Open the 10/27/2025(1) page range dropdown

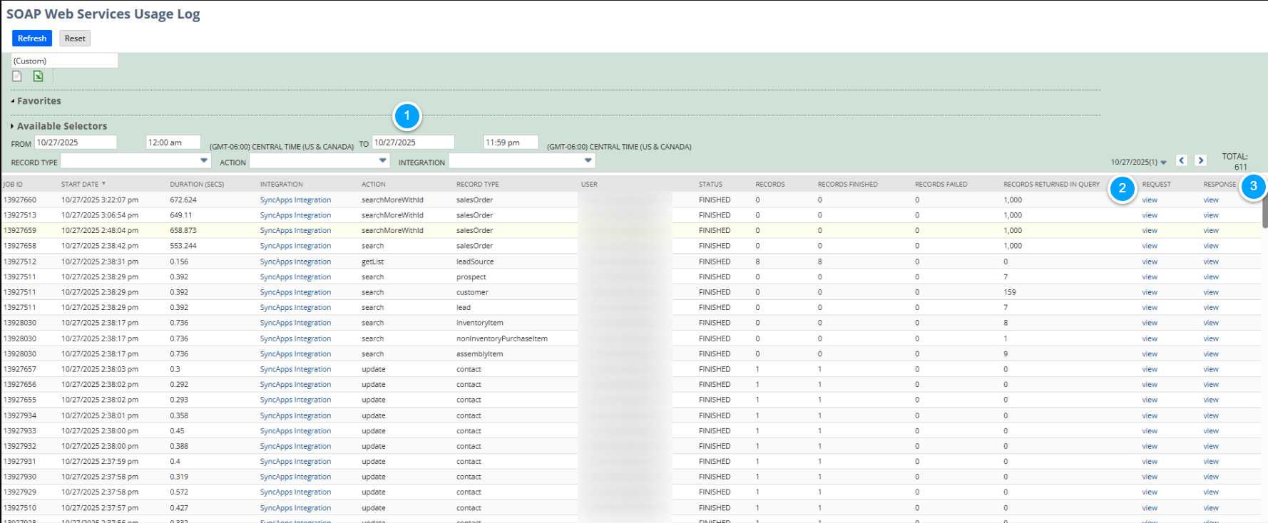click(1139, 162)
